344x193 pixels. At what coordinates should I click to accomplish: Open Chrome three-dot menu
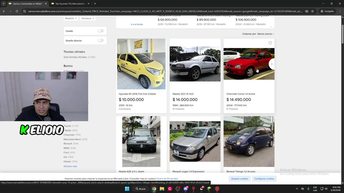[340, 11]
